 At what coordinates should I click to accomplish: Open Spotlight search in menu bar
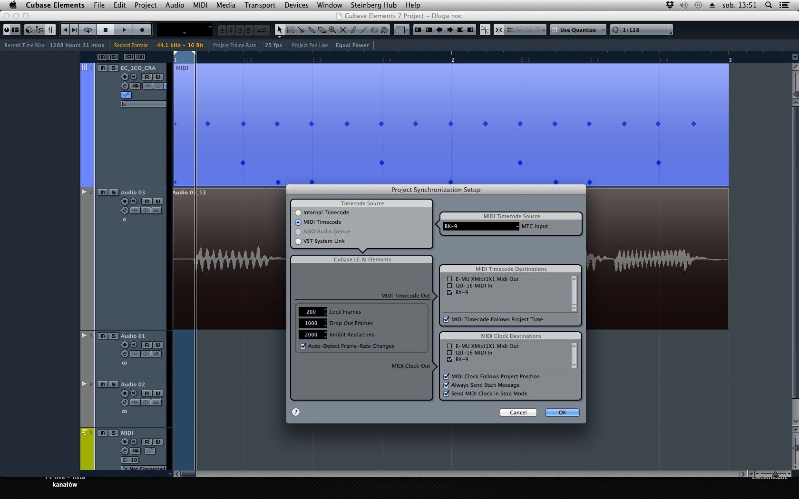pos(769,5)
